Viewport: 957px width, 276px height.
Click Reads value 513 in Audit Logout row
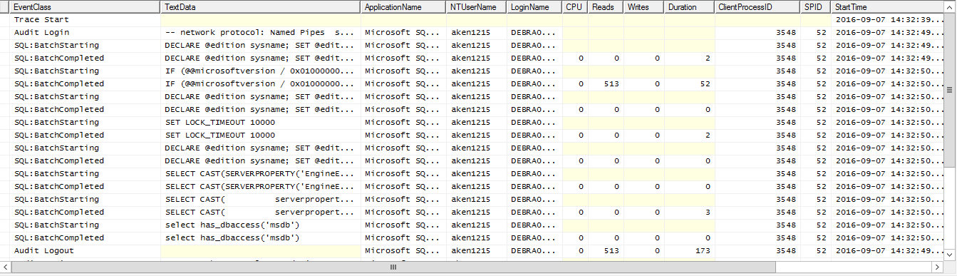coord(612,250)
